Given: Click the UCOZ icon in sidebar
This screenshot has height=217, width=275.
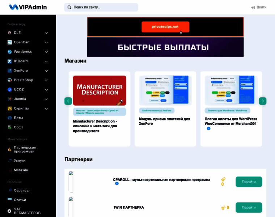Looking at the screenshot, I should (10, 89).
